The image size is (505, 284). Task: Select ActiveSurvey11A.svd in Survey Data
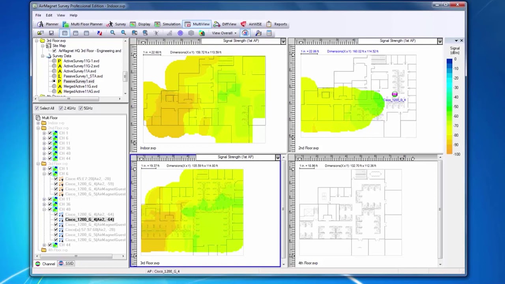[79, 71]
